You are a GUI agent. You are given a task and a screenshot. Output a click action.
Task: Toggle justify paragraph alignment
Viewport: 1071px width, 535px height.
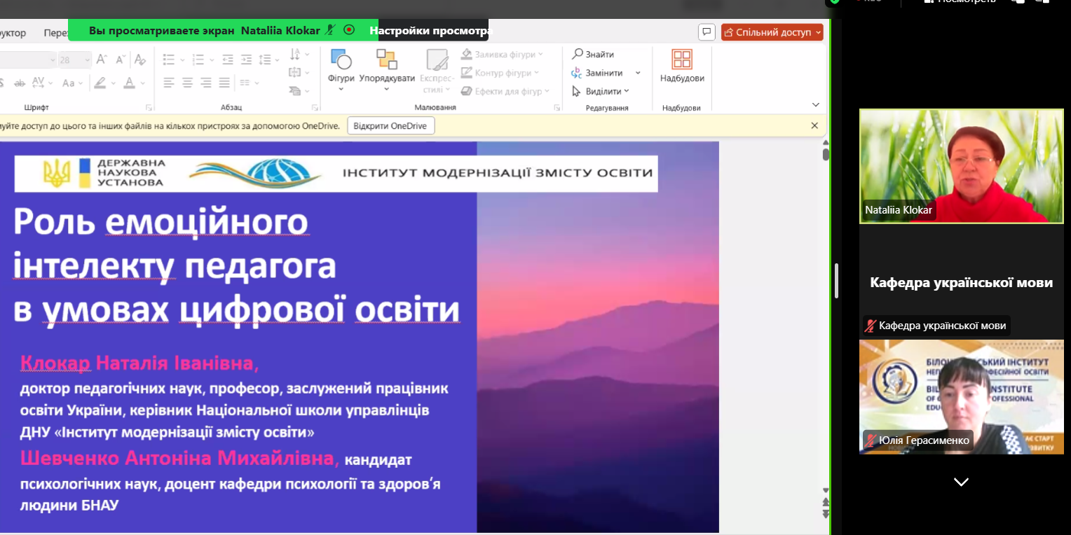[224, 83]
